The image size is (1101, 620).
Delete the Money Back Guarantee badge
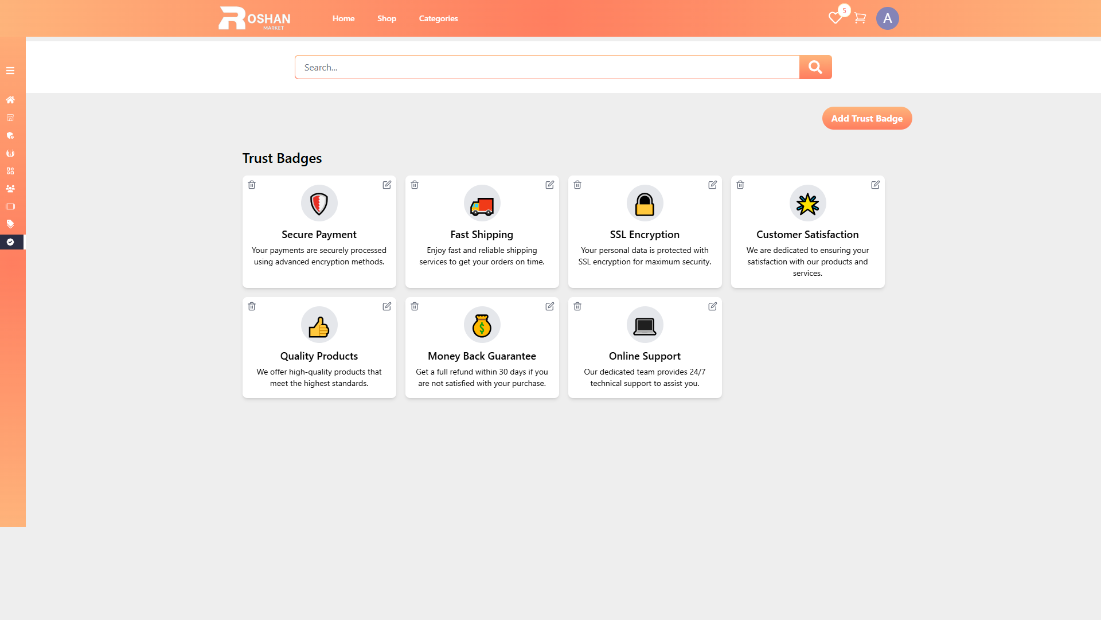pyautogui.click(x=415, y=306)
